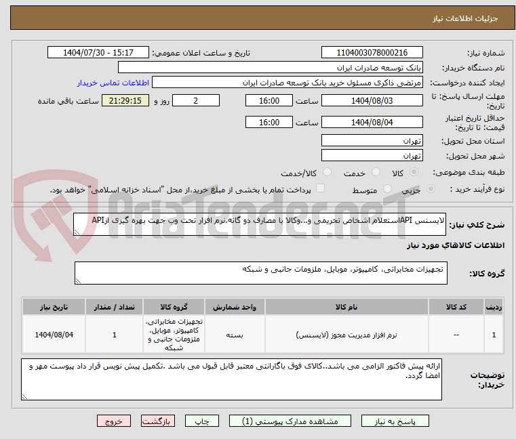Click the گروه کالا text area
Viewport: 516px width, 439px height.
[260, 274]
